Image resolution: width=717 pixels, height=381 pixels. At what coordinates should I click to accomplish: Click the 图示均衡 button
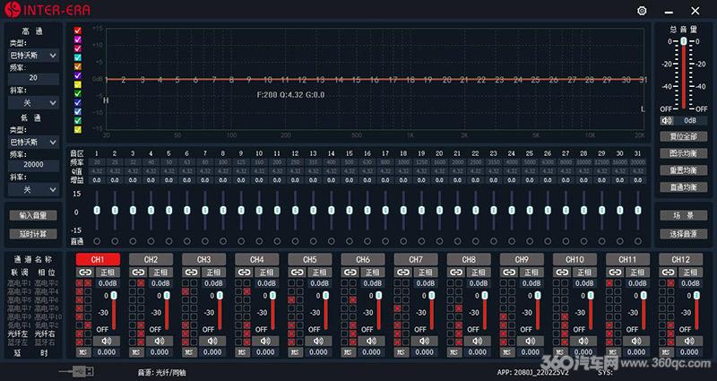pyautogui.click(x=684, y=153)
